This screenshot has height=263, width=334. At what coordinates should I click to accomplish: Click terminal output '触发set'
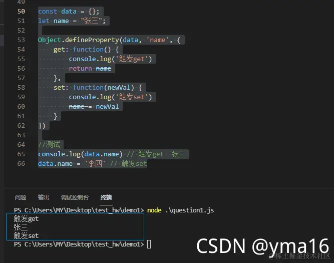(26, 236)
